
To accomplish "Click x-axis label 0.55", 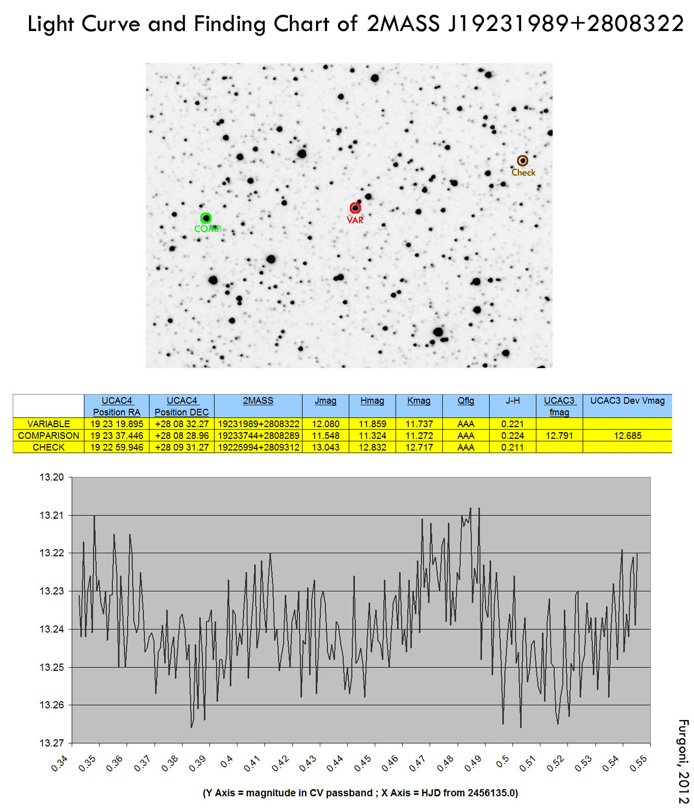I will tap(638, 764).
